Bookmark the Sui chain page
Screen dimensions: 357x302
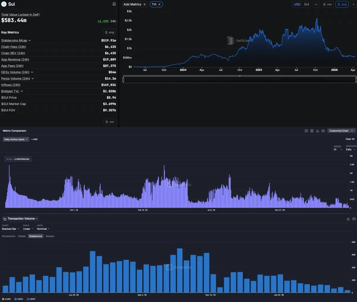(x=114, y=4)
